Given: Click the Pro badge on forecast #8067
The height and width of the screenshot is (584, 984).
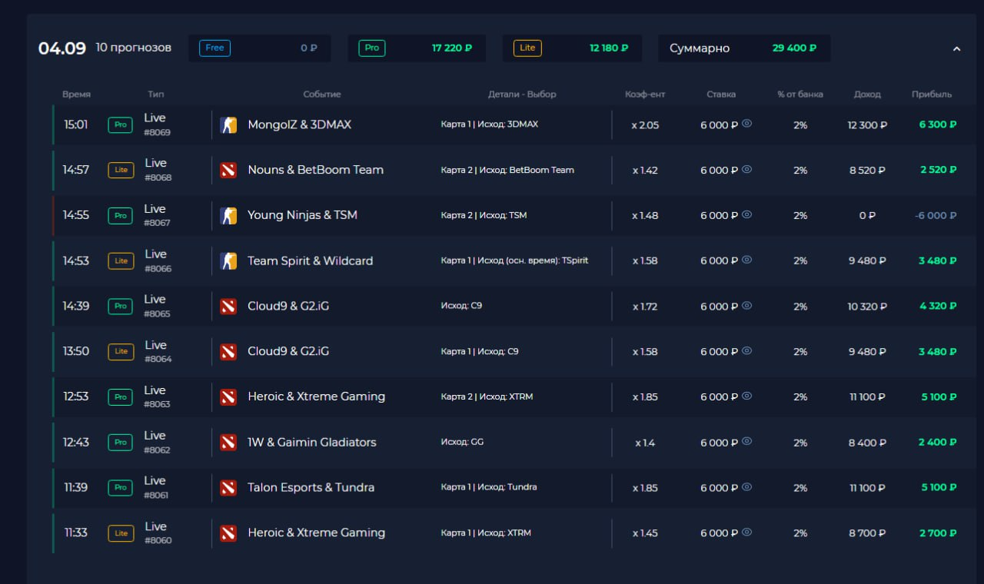Looking at the screenshot, I should (x=120, y=216).
